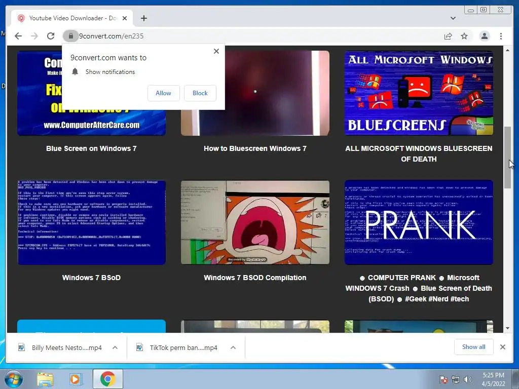Open Action Center flag tray icon

pyautogui.click(x=443, y=379)
